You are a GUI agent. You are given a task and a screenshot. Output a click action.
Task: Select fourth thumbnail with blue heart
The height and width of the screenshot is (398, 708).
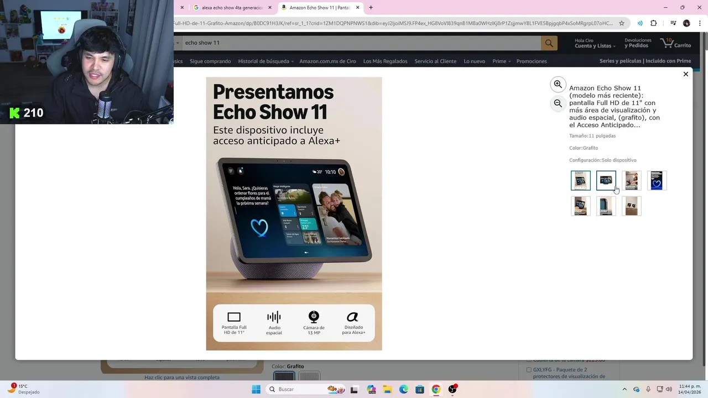tap(657, 181)
